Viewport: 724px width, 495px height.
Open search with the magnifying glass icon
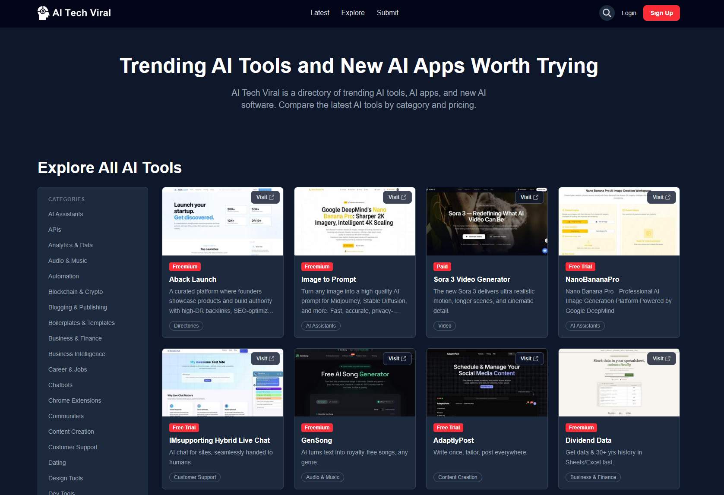(607, 13)
